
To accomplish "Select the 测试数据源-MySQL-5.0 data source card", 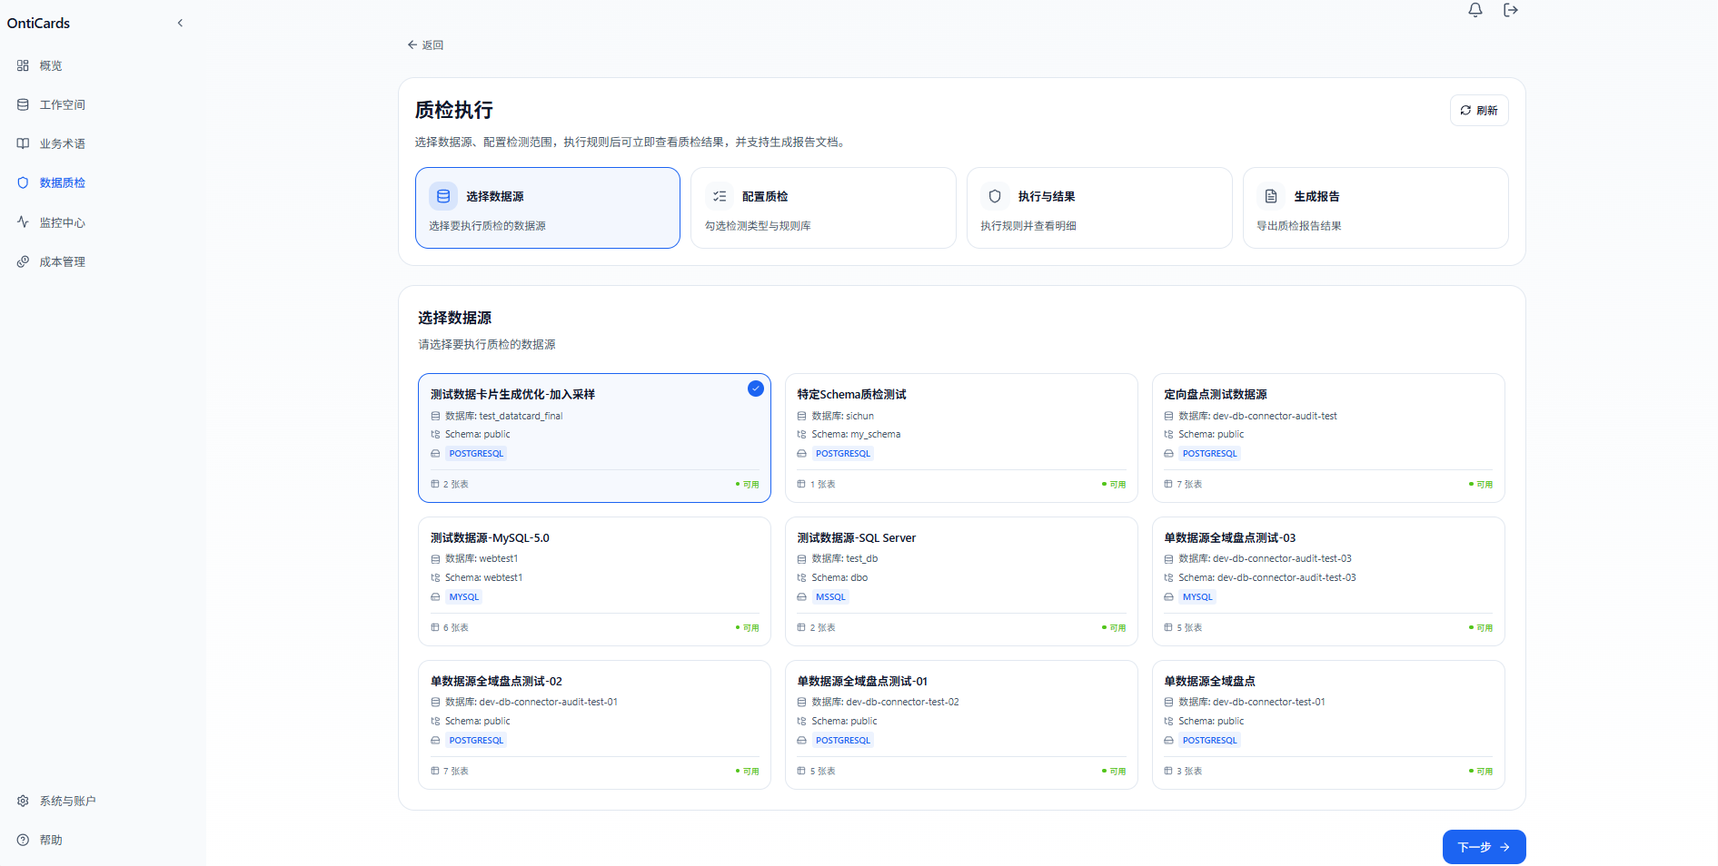I will [x=594, y=581].
